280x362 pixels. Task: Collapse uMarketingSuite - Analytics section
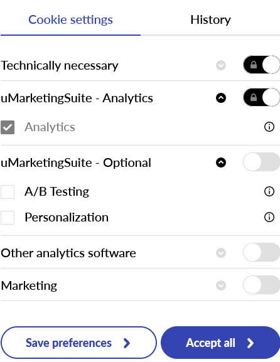(221, 98)
